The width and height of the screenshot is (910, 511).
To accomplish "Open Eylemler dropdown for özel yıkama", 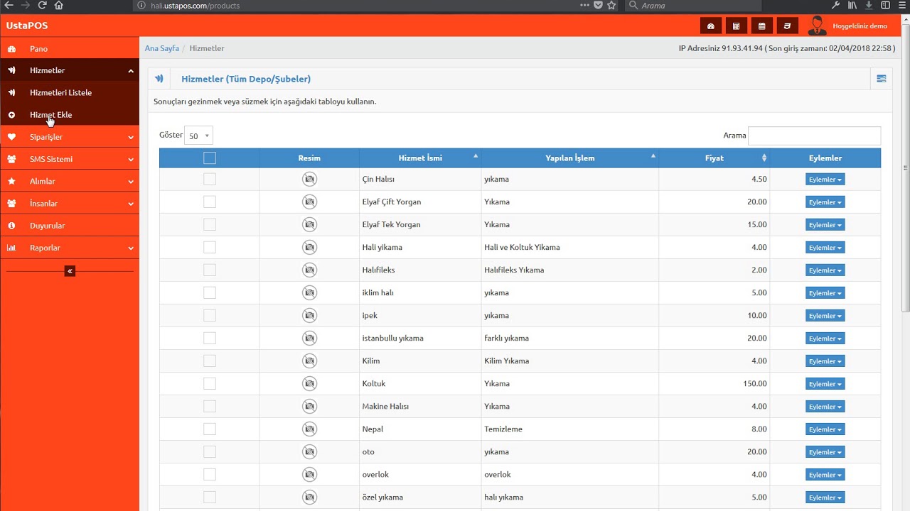I will tap(825, 498).
